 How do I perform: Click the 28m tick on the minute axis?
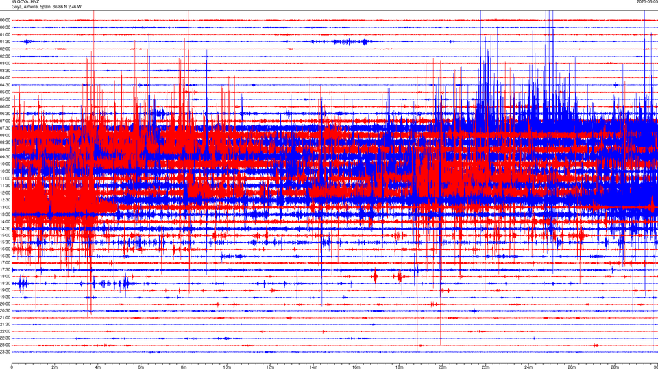pyautogui.click(x=615, y=367)
